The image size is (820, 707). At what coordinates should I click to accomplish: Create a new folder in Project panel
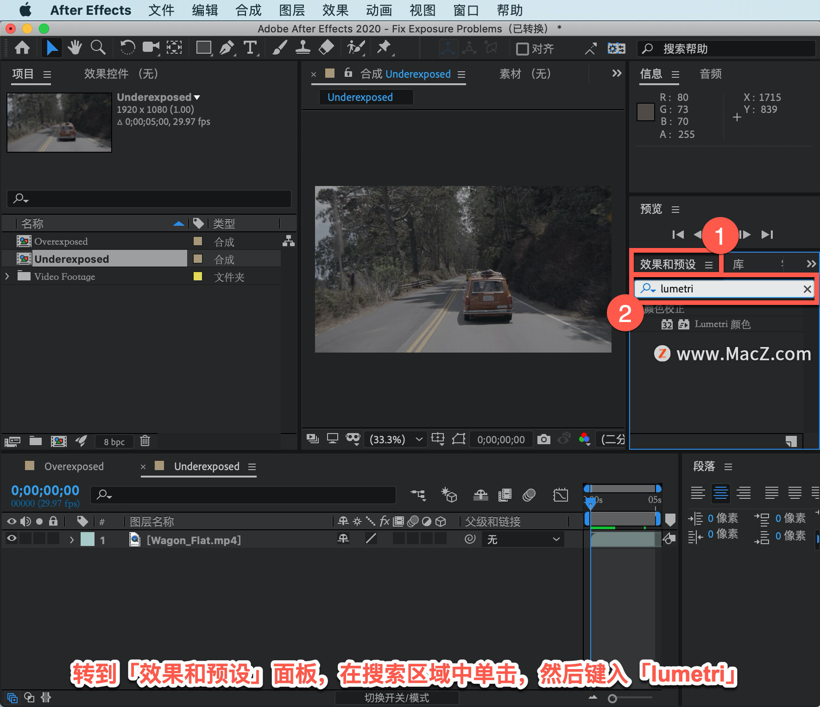36,441
